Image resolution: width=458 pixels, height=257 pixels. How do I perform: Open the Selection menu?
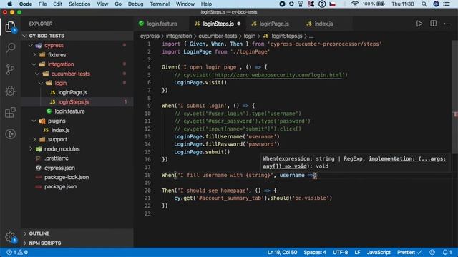coord(79,4)
